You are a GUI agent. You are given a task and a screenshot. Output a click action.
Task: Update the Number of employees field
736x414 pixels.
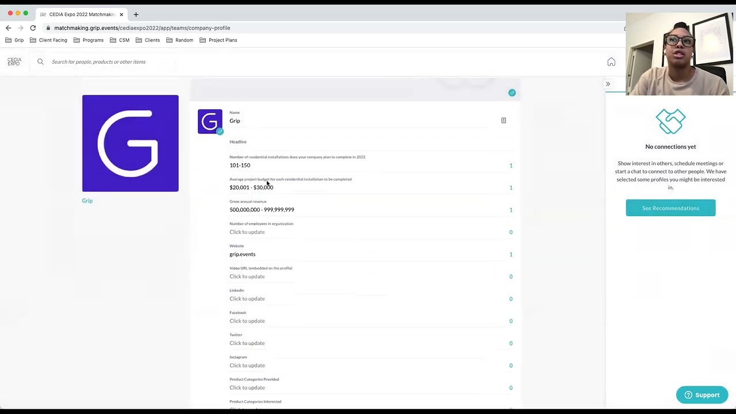tap(247, 232)
